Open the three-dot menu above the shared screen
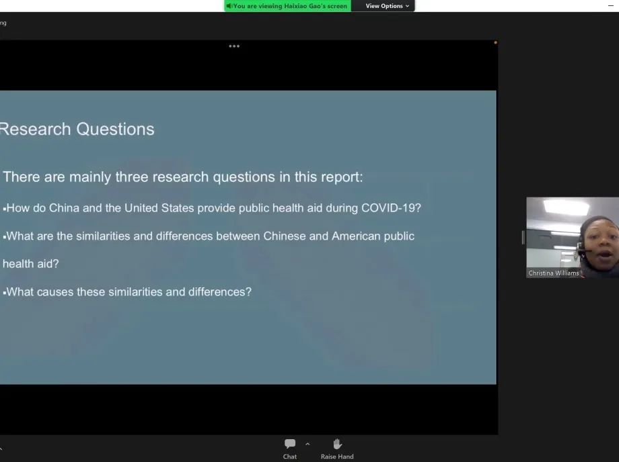This screenshot has height=462, width=619. click(234, 46)
